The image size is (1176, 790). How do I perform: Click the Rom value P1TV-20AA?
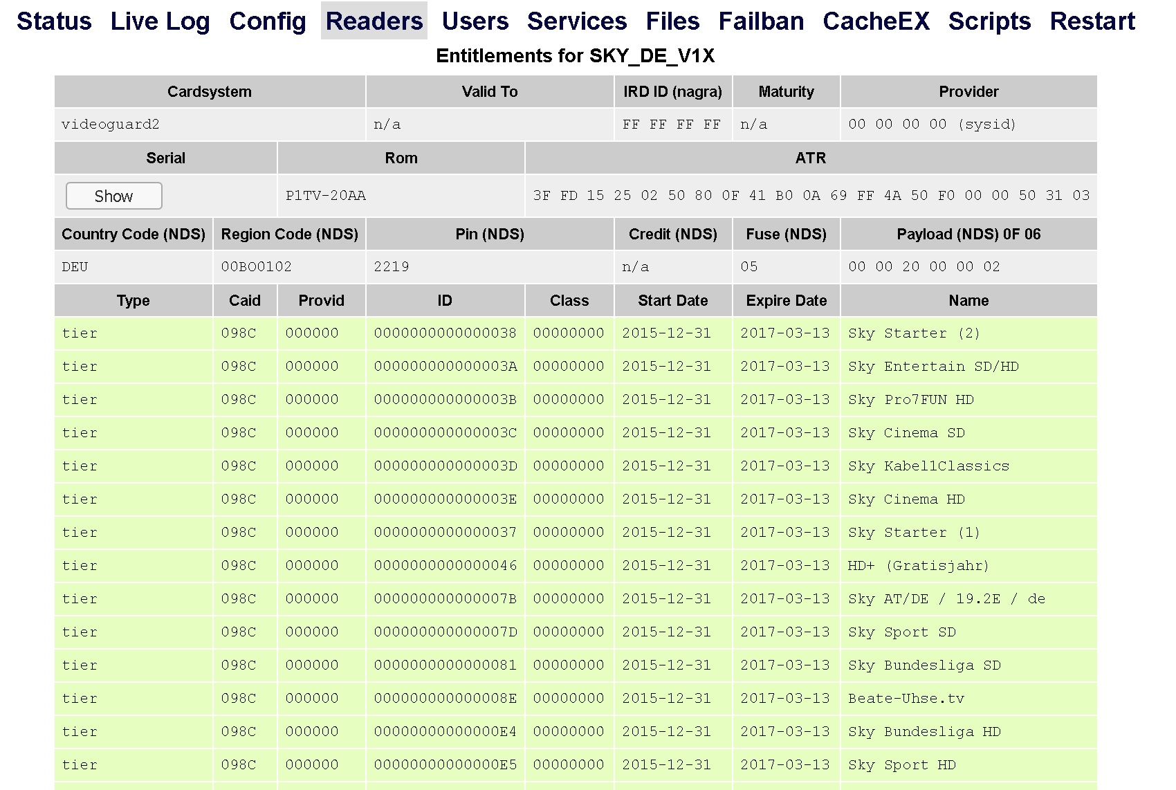tap(326, 196)
